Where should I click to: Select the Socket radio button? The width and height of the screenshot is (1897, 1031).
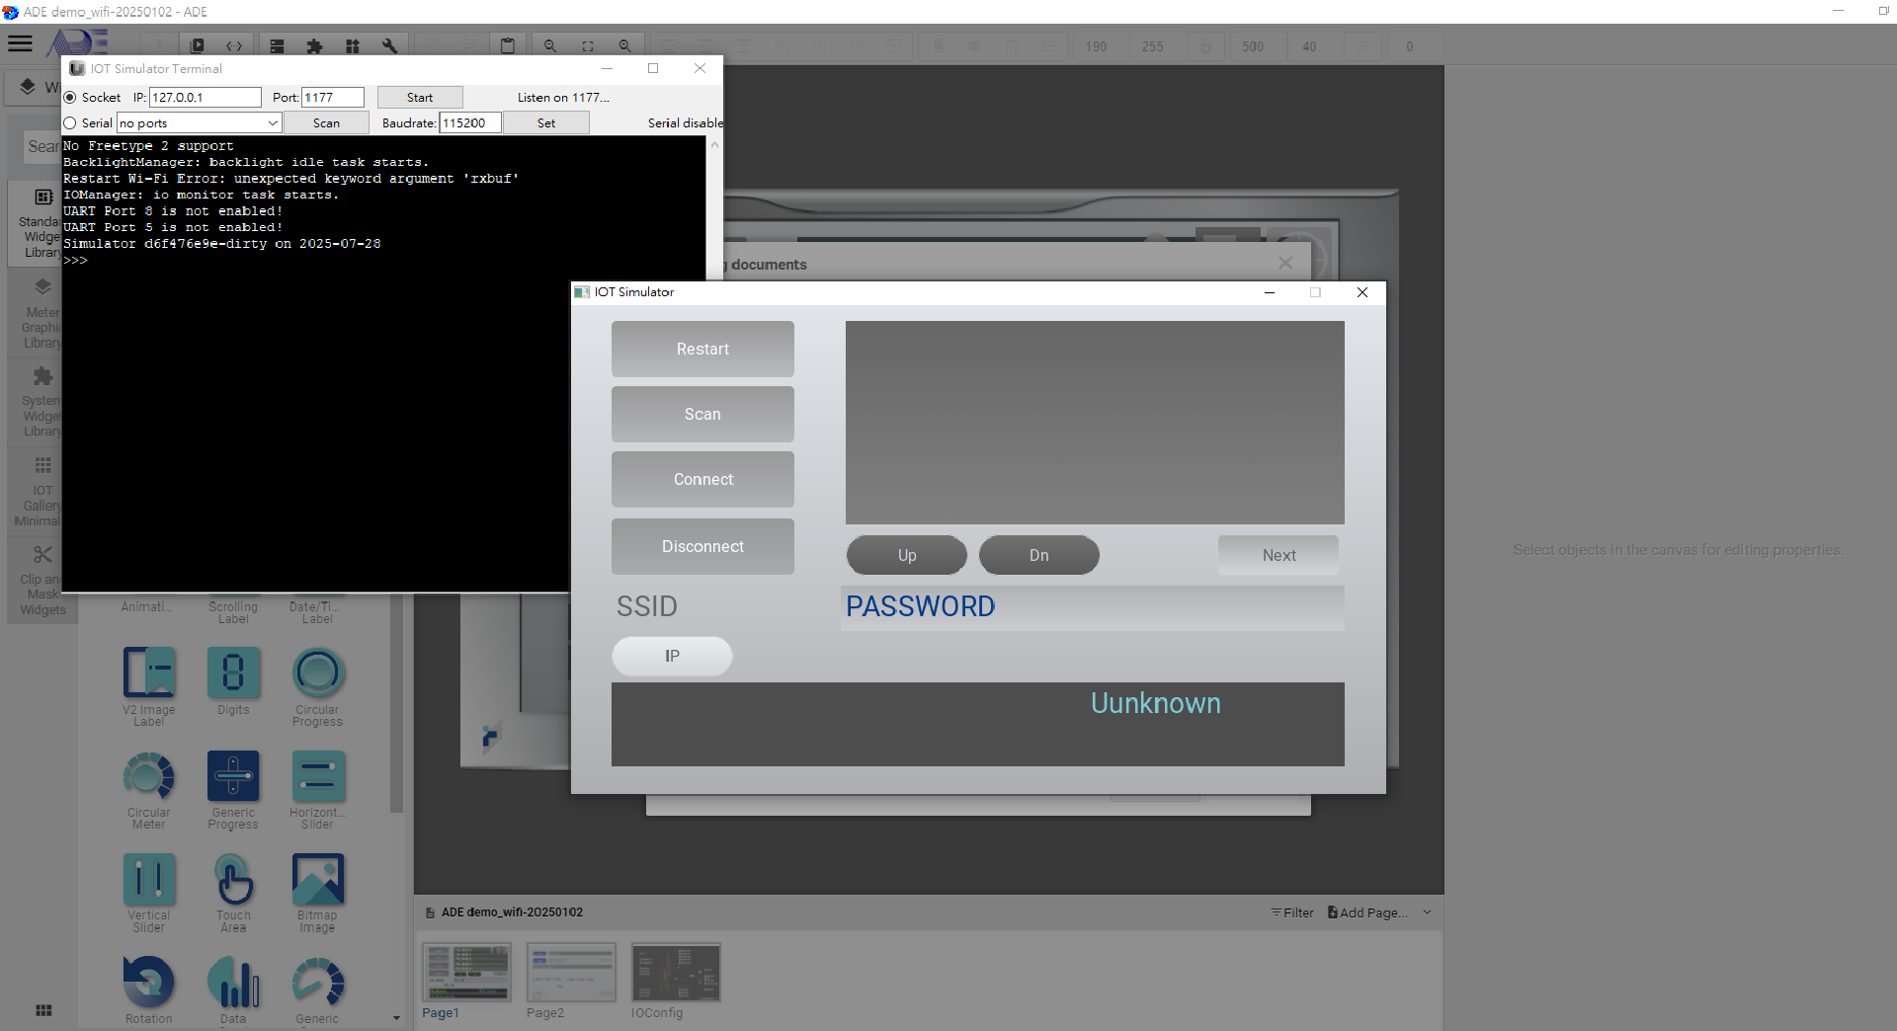pyautogui.click(x=70, y=98)
